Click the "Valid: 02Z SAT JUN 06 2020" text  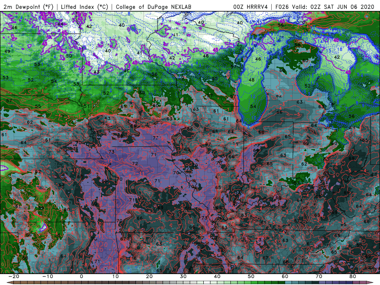[333, 7]
